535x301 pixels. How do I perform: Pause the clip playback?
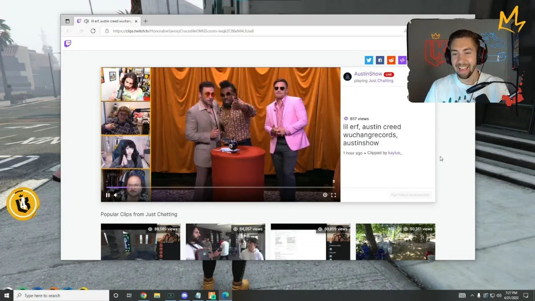pos(108,195)
